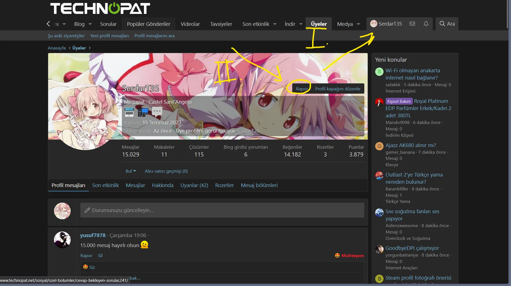Open the 'GoodbyeDPI çalışmıyor' thread
511x286 pixels.
point(412,248)
